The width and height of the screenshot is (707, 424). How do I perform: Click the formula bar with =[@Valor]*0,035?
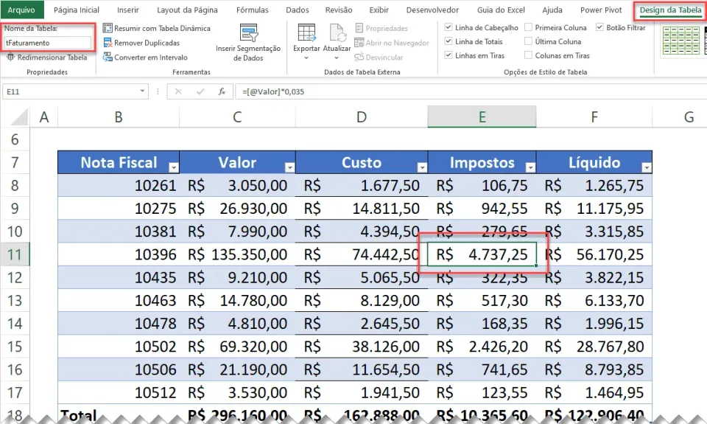[471, 91]
